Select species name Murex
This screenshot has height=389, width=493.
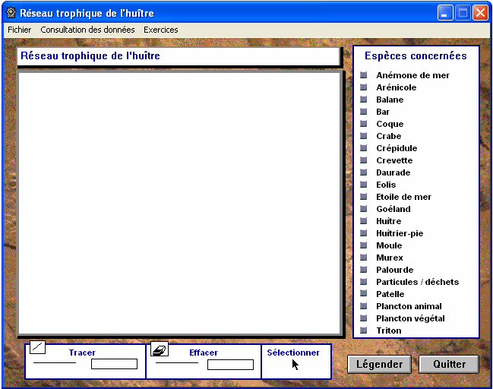click(390, 258)
